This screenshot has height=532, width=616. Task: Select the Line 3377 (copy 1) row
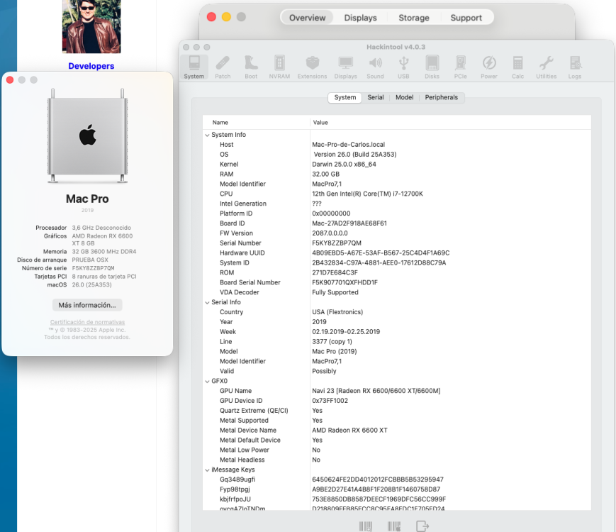(x=397, y=342)
